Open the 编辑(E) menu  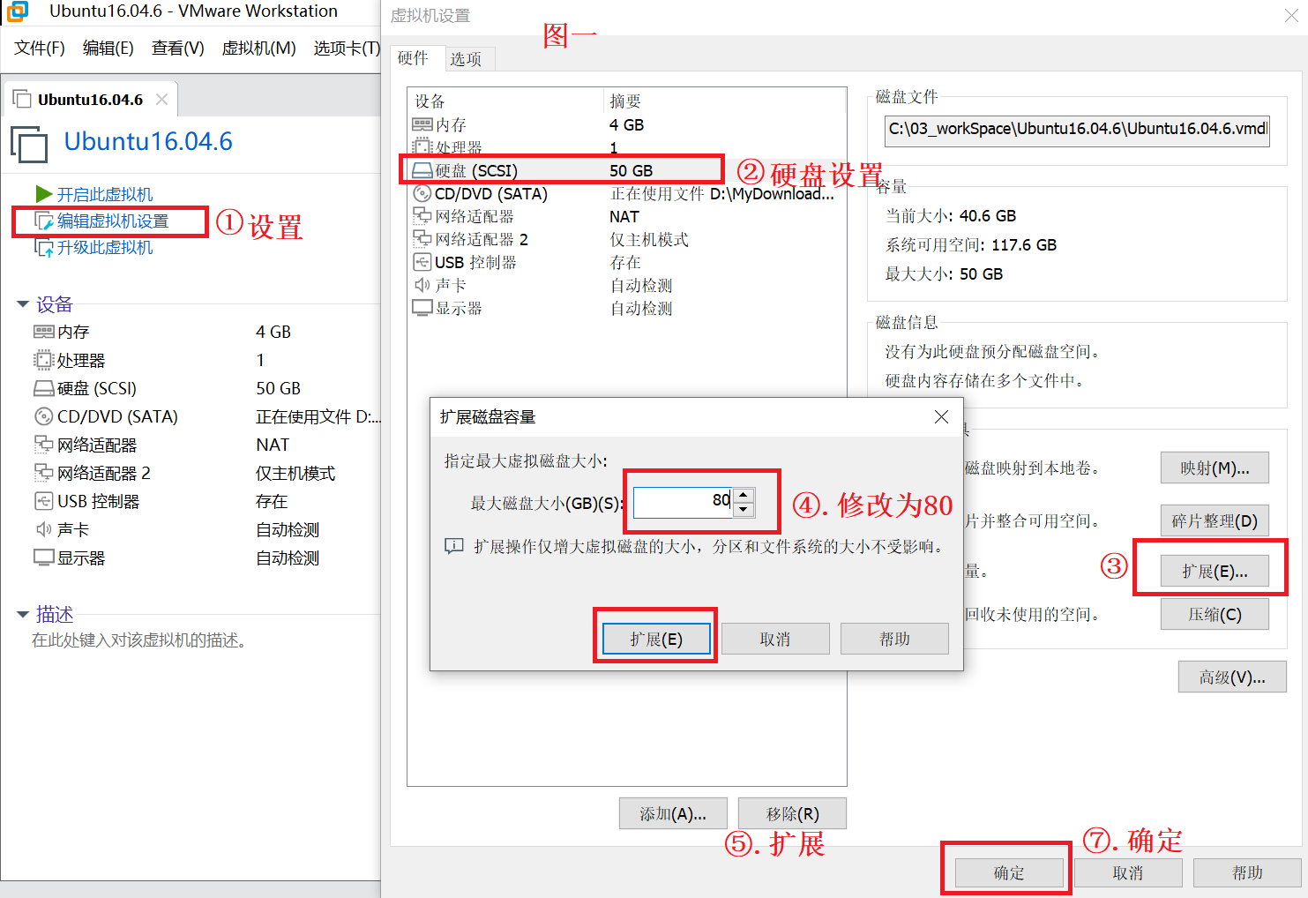pos(108,48)
